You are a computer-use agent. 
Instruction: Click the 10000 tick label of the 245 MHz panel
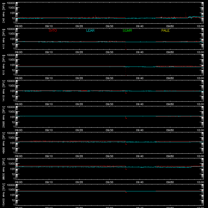(x=11, y=3)
